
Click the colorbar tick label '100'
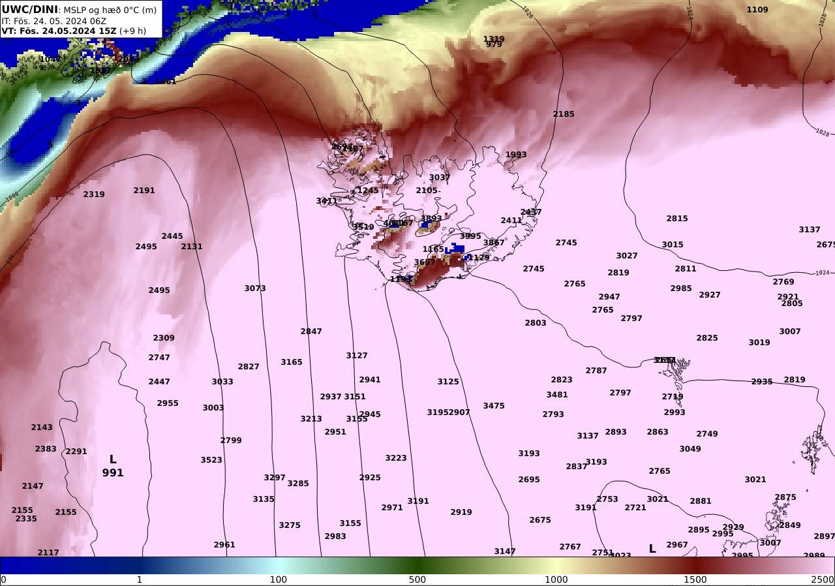pos(279,579)
